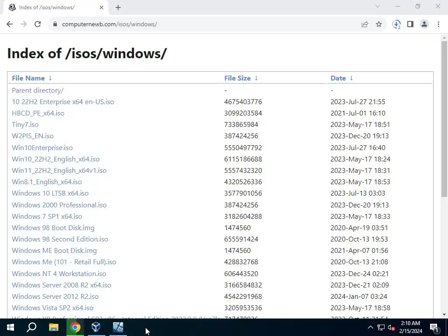This screenshot has height=336, width=448.
Task: Click the scrollbar down arrow
Action: click(444, 315)
